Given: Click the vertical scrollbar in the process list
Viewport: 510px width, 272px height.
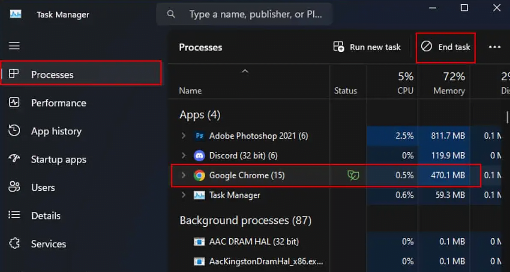Looking at the screenshot, I should point(507,118).
